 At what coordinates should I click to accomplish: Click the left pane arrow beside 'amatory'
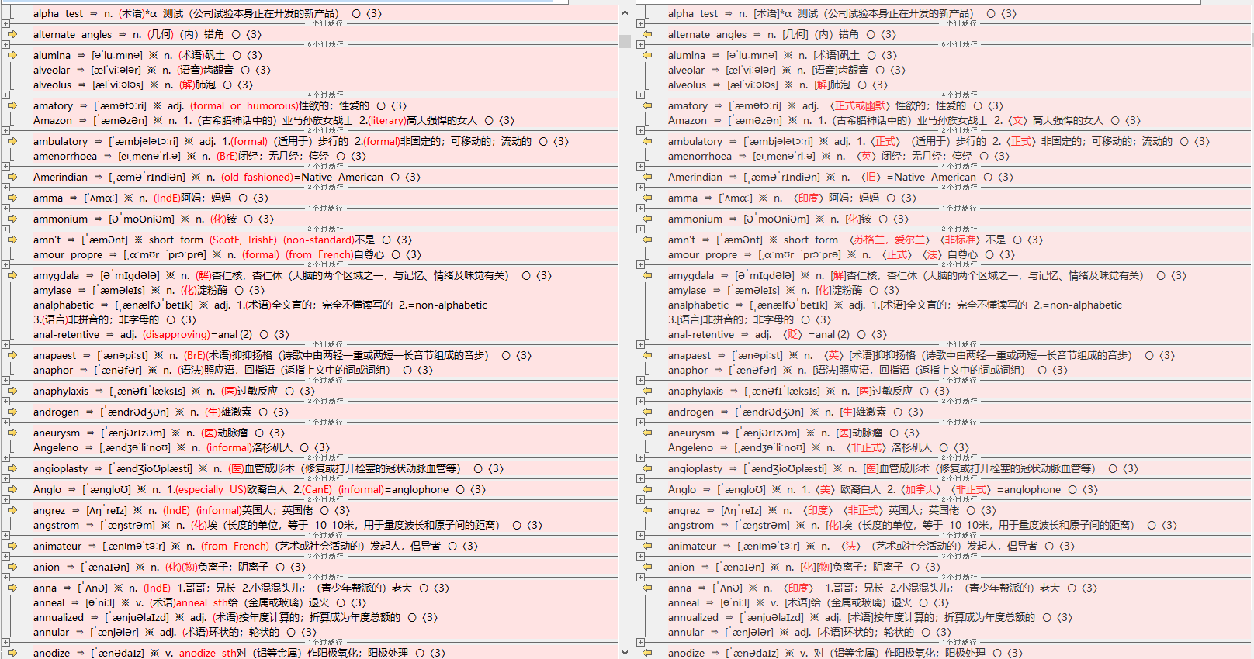12,105
